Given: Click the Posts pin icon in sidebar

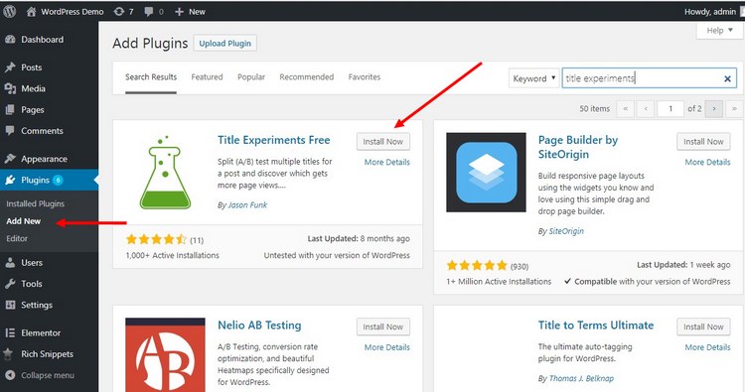Looking at the screenshot, I should tap(10, 67).
